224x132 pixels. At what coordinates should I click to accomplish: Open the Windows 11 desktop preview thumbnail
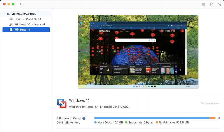point(138,52)
